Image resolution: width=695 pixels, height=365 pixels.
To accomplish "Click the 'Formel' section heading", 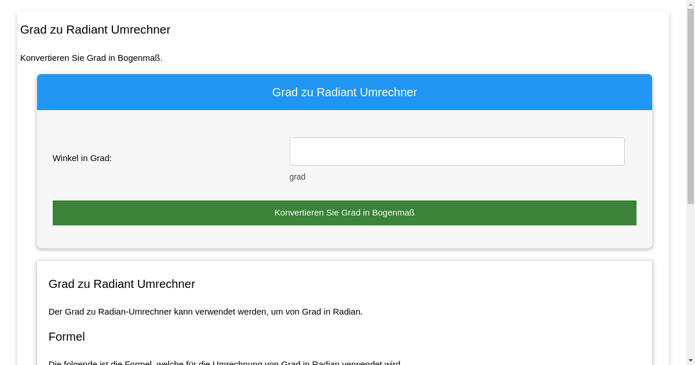I will [67, 337].
